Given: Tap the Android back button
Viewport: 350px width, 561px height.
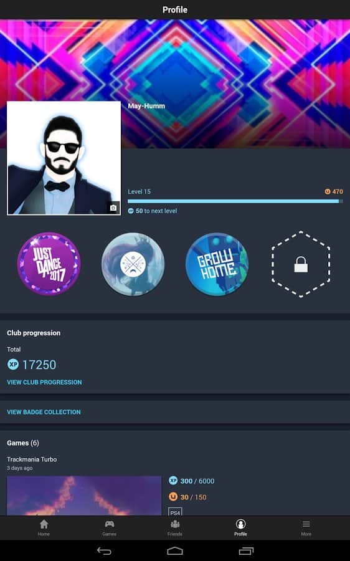Looking at the screenshot, I should tap(104, 551).
